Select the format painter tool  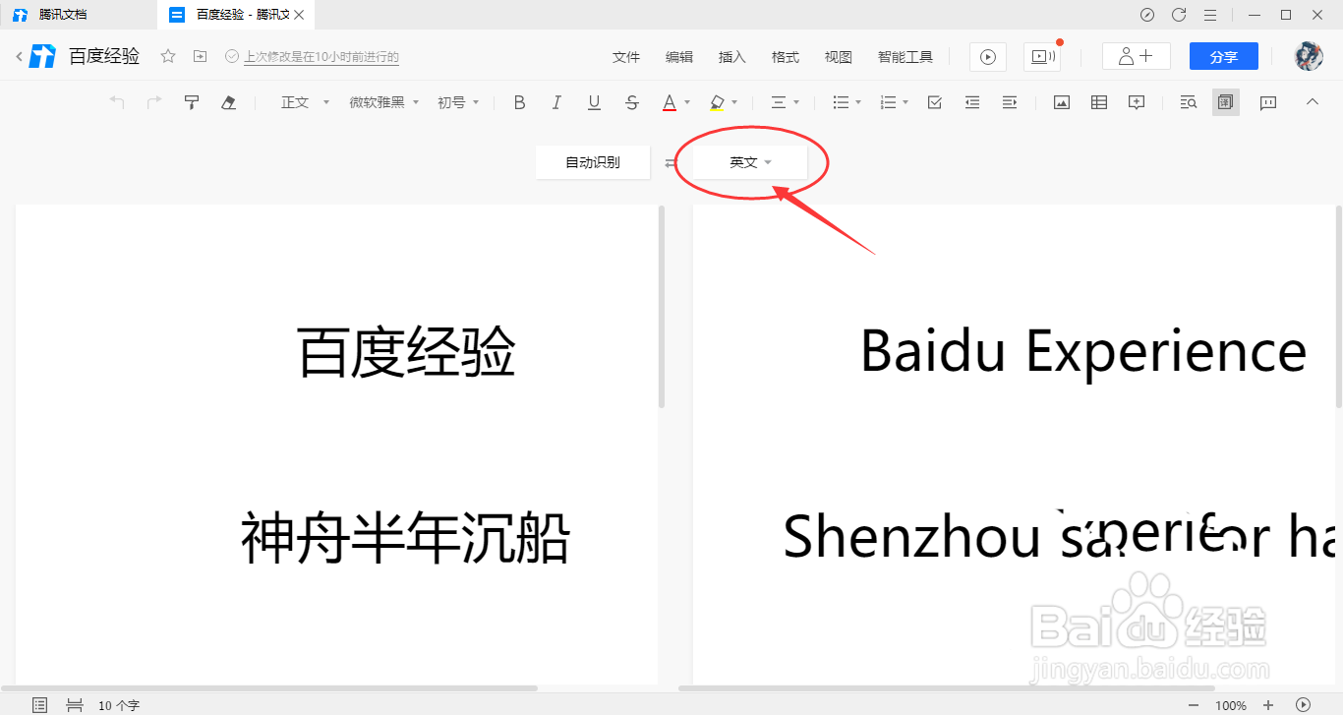tap(192, 102)
